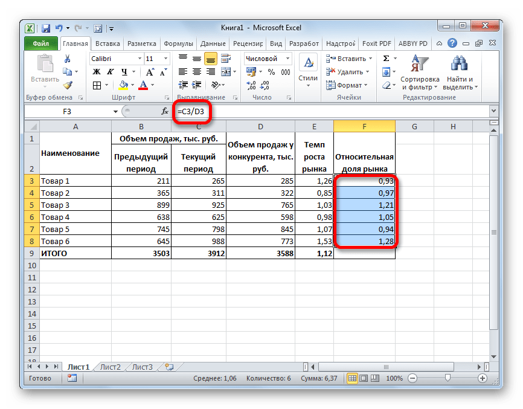Open the Вид ribbon tab
The image size is (523, 409).
tap(276, 43)
